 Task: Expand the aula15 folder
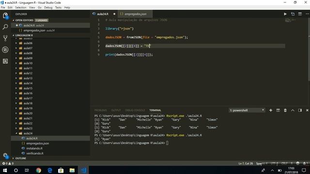pyautogui.click(x=28, y=88)
